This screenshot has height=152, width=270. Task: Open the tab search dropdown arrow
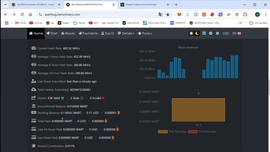(x=5, y=5)
